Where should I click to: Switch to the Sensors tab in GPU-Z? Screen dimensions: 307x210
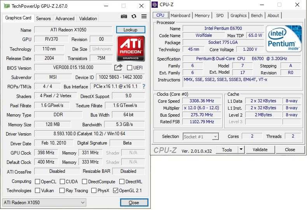point(43,19)
